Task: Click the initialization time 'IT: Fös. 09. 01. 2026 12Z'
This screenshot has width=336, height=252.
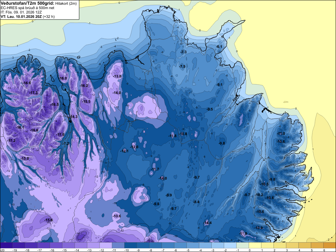Action: click(21, 12)
